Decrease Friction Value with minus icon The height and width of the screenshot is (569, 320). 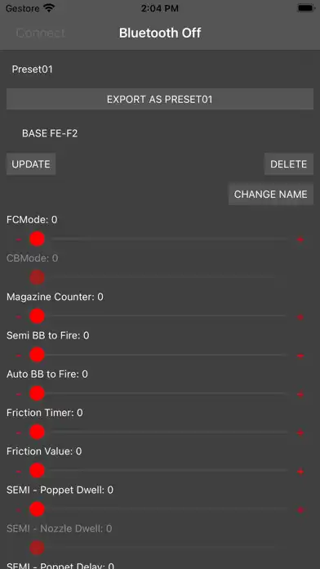(19, 472)
